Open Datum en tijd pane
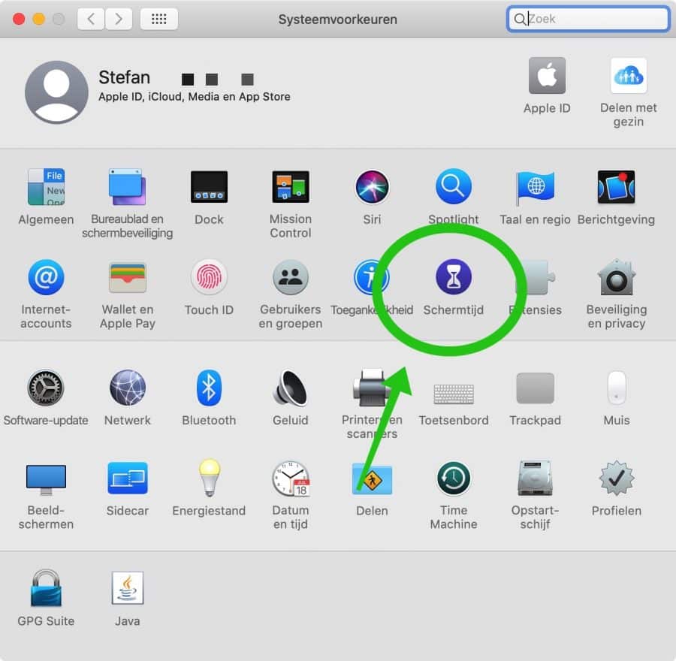Image resolution: width=676 pixels, height=661 pixels. pos(291,478)
